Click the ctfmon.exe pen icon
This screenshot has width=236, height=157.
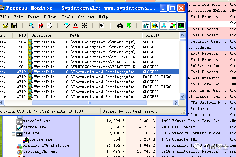click(x=19, y=128)
